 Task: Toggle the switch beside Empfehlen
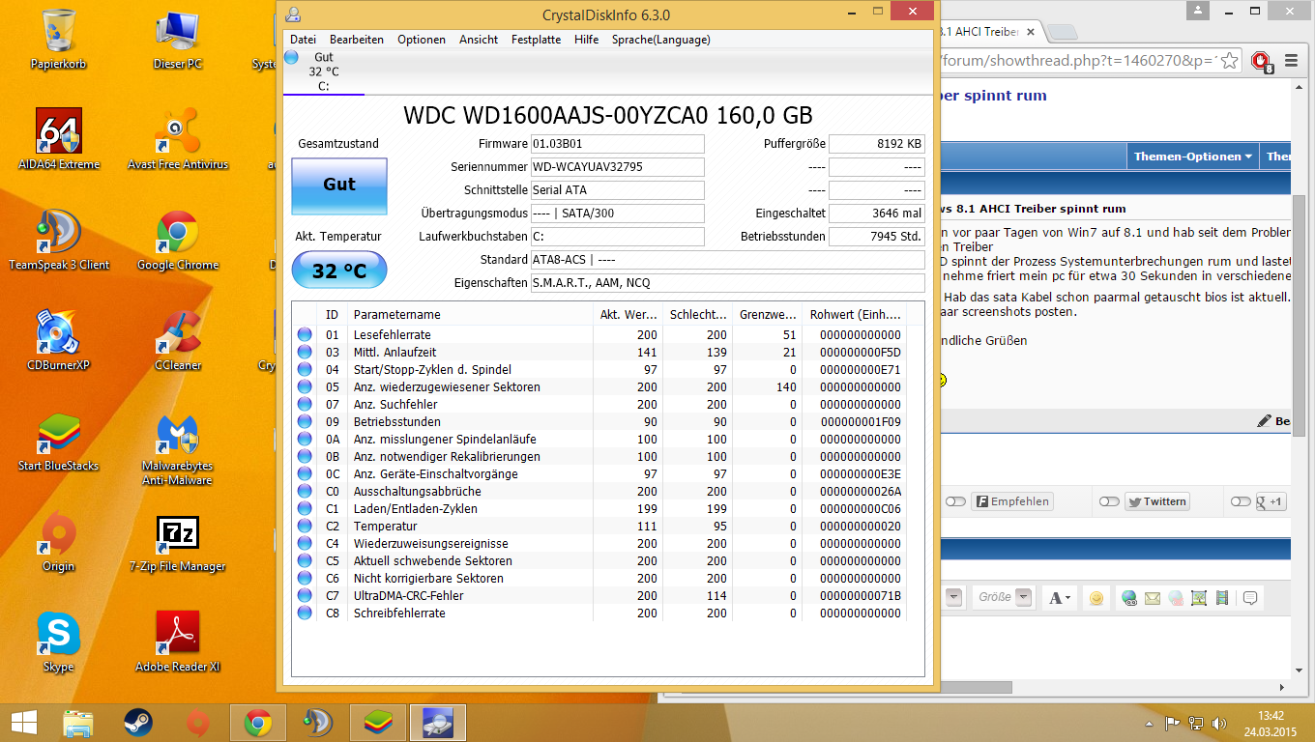click(x=955, y=501)
